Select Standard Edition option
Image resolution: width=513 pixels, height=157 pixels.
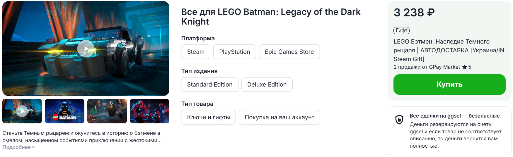210,84
